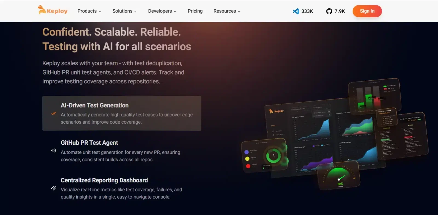
Task: Select the AI-Driven Test Generation feature card
Action: point(122,113)
